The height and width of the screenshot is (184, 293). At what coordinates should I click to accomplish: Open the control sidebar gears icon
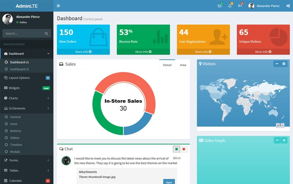pos(288,6)
